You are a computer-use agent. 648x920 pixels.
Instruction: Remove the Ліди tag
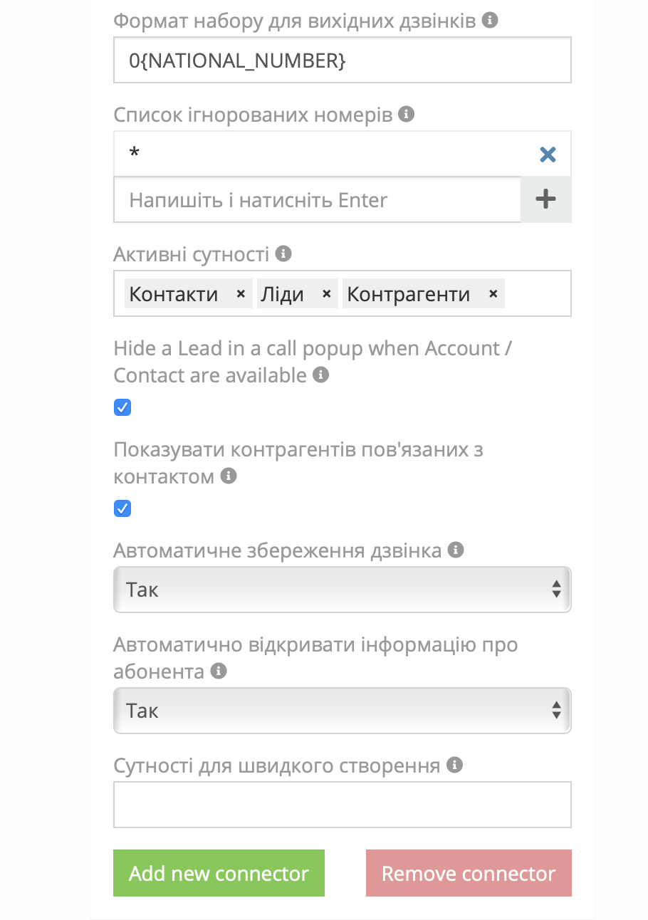tap(326, 293)
